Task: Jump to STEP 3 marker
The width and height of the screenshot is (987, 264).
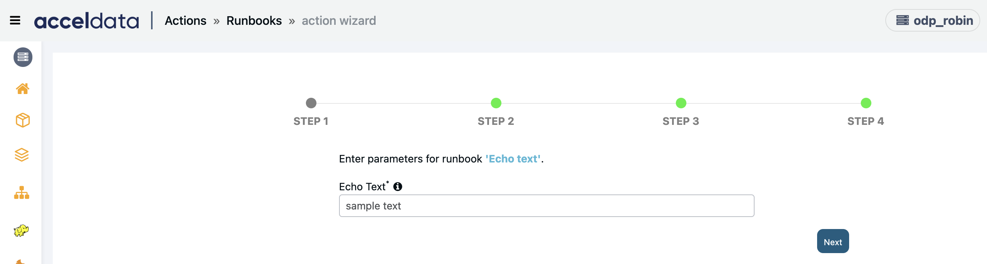Action: pos(681,103)
